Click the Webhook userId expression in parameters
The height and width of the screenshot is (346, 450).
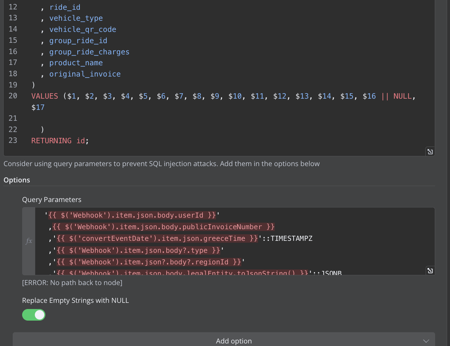click(x=132, y=215)
